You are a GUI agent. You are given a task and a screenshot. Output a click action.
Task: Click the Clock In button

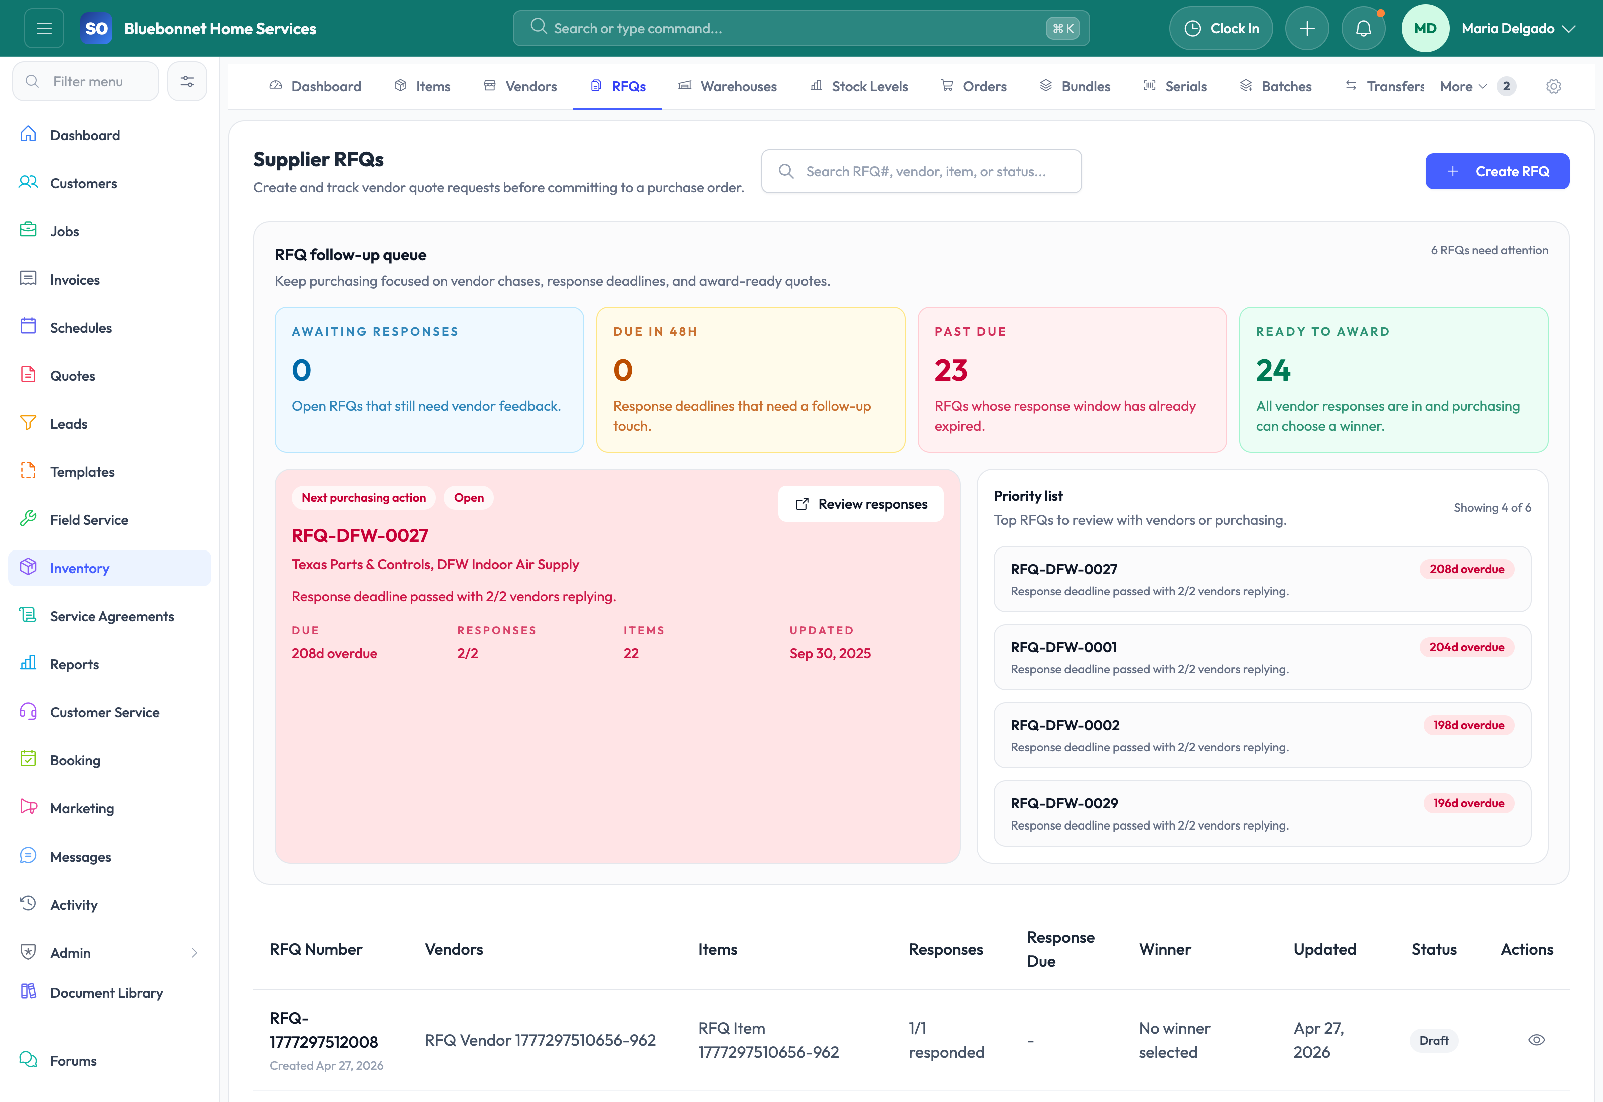(x=1221, y=29)
